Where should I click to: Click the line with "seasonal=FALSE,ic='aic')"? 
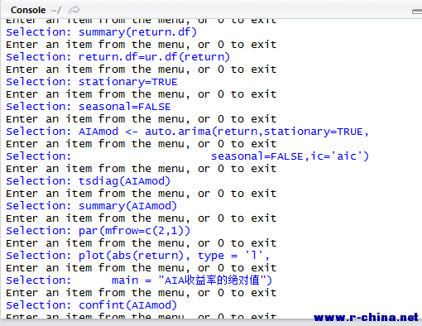point(187,156)
